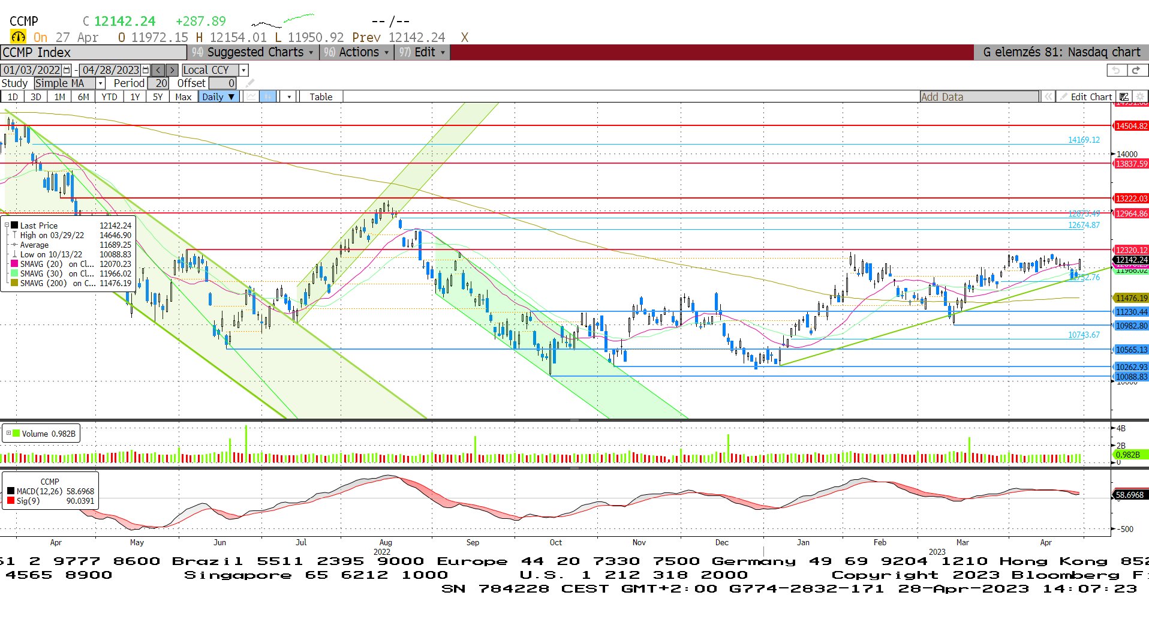Click the 10982.80 blue price level label
The width and height of the screenshot is (1149, 622).
1130,326
